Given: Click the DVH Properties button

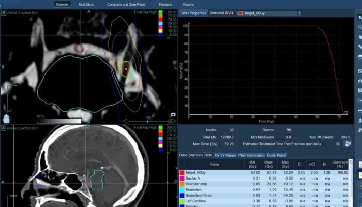Looking at the screenshot, I should point(194,13).
